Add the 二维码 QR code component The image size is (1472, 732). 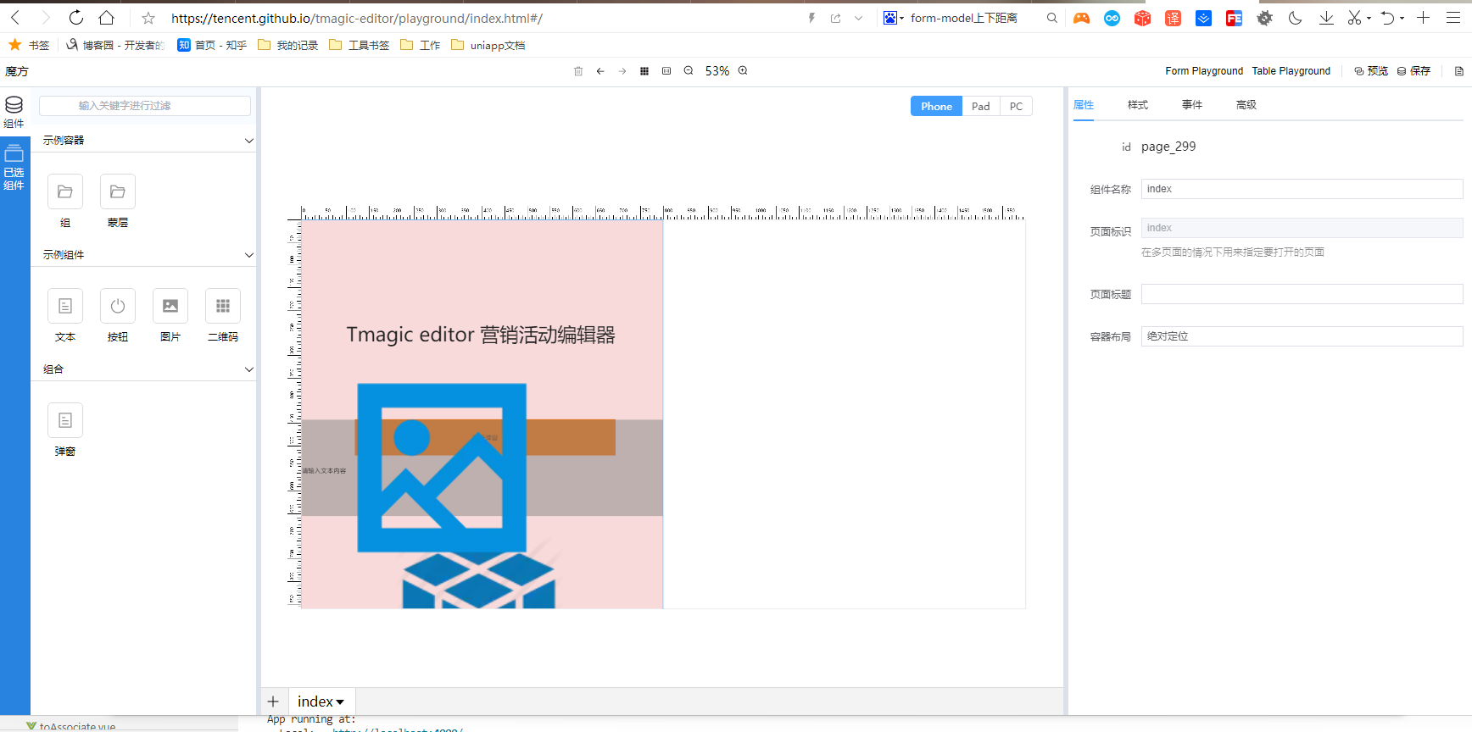(223, 316)
